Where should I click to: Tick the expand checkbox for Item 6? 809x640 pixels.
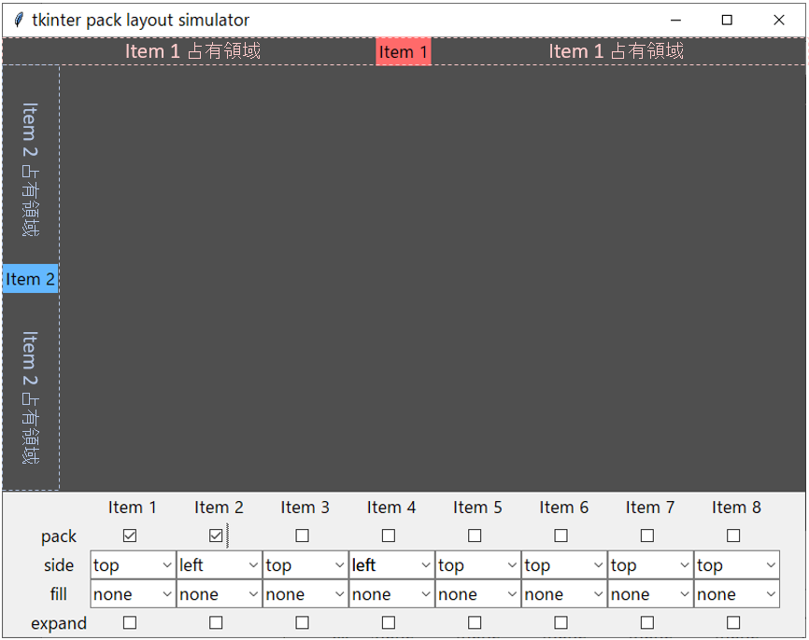click(561, 623)
